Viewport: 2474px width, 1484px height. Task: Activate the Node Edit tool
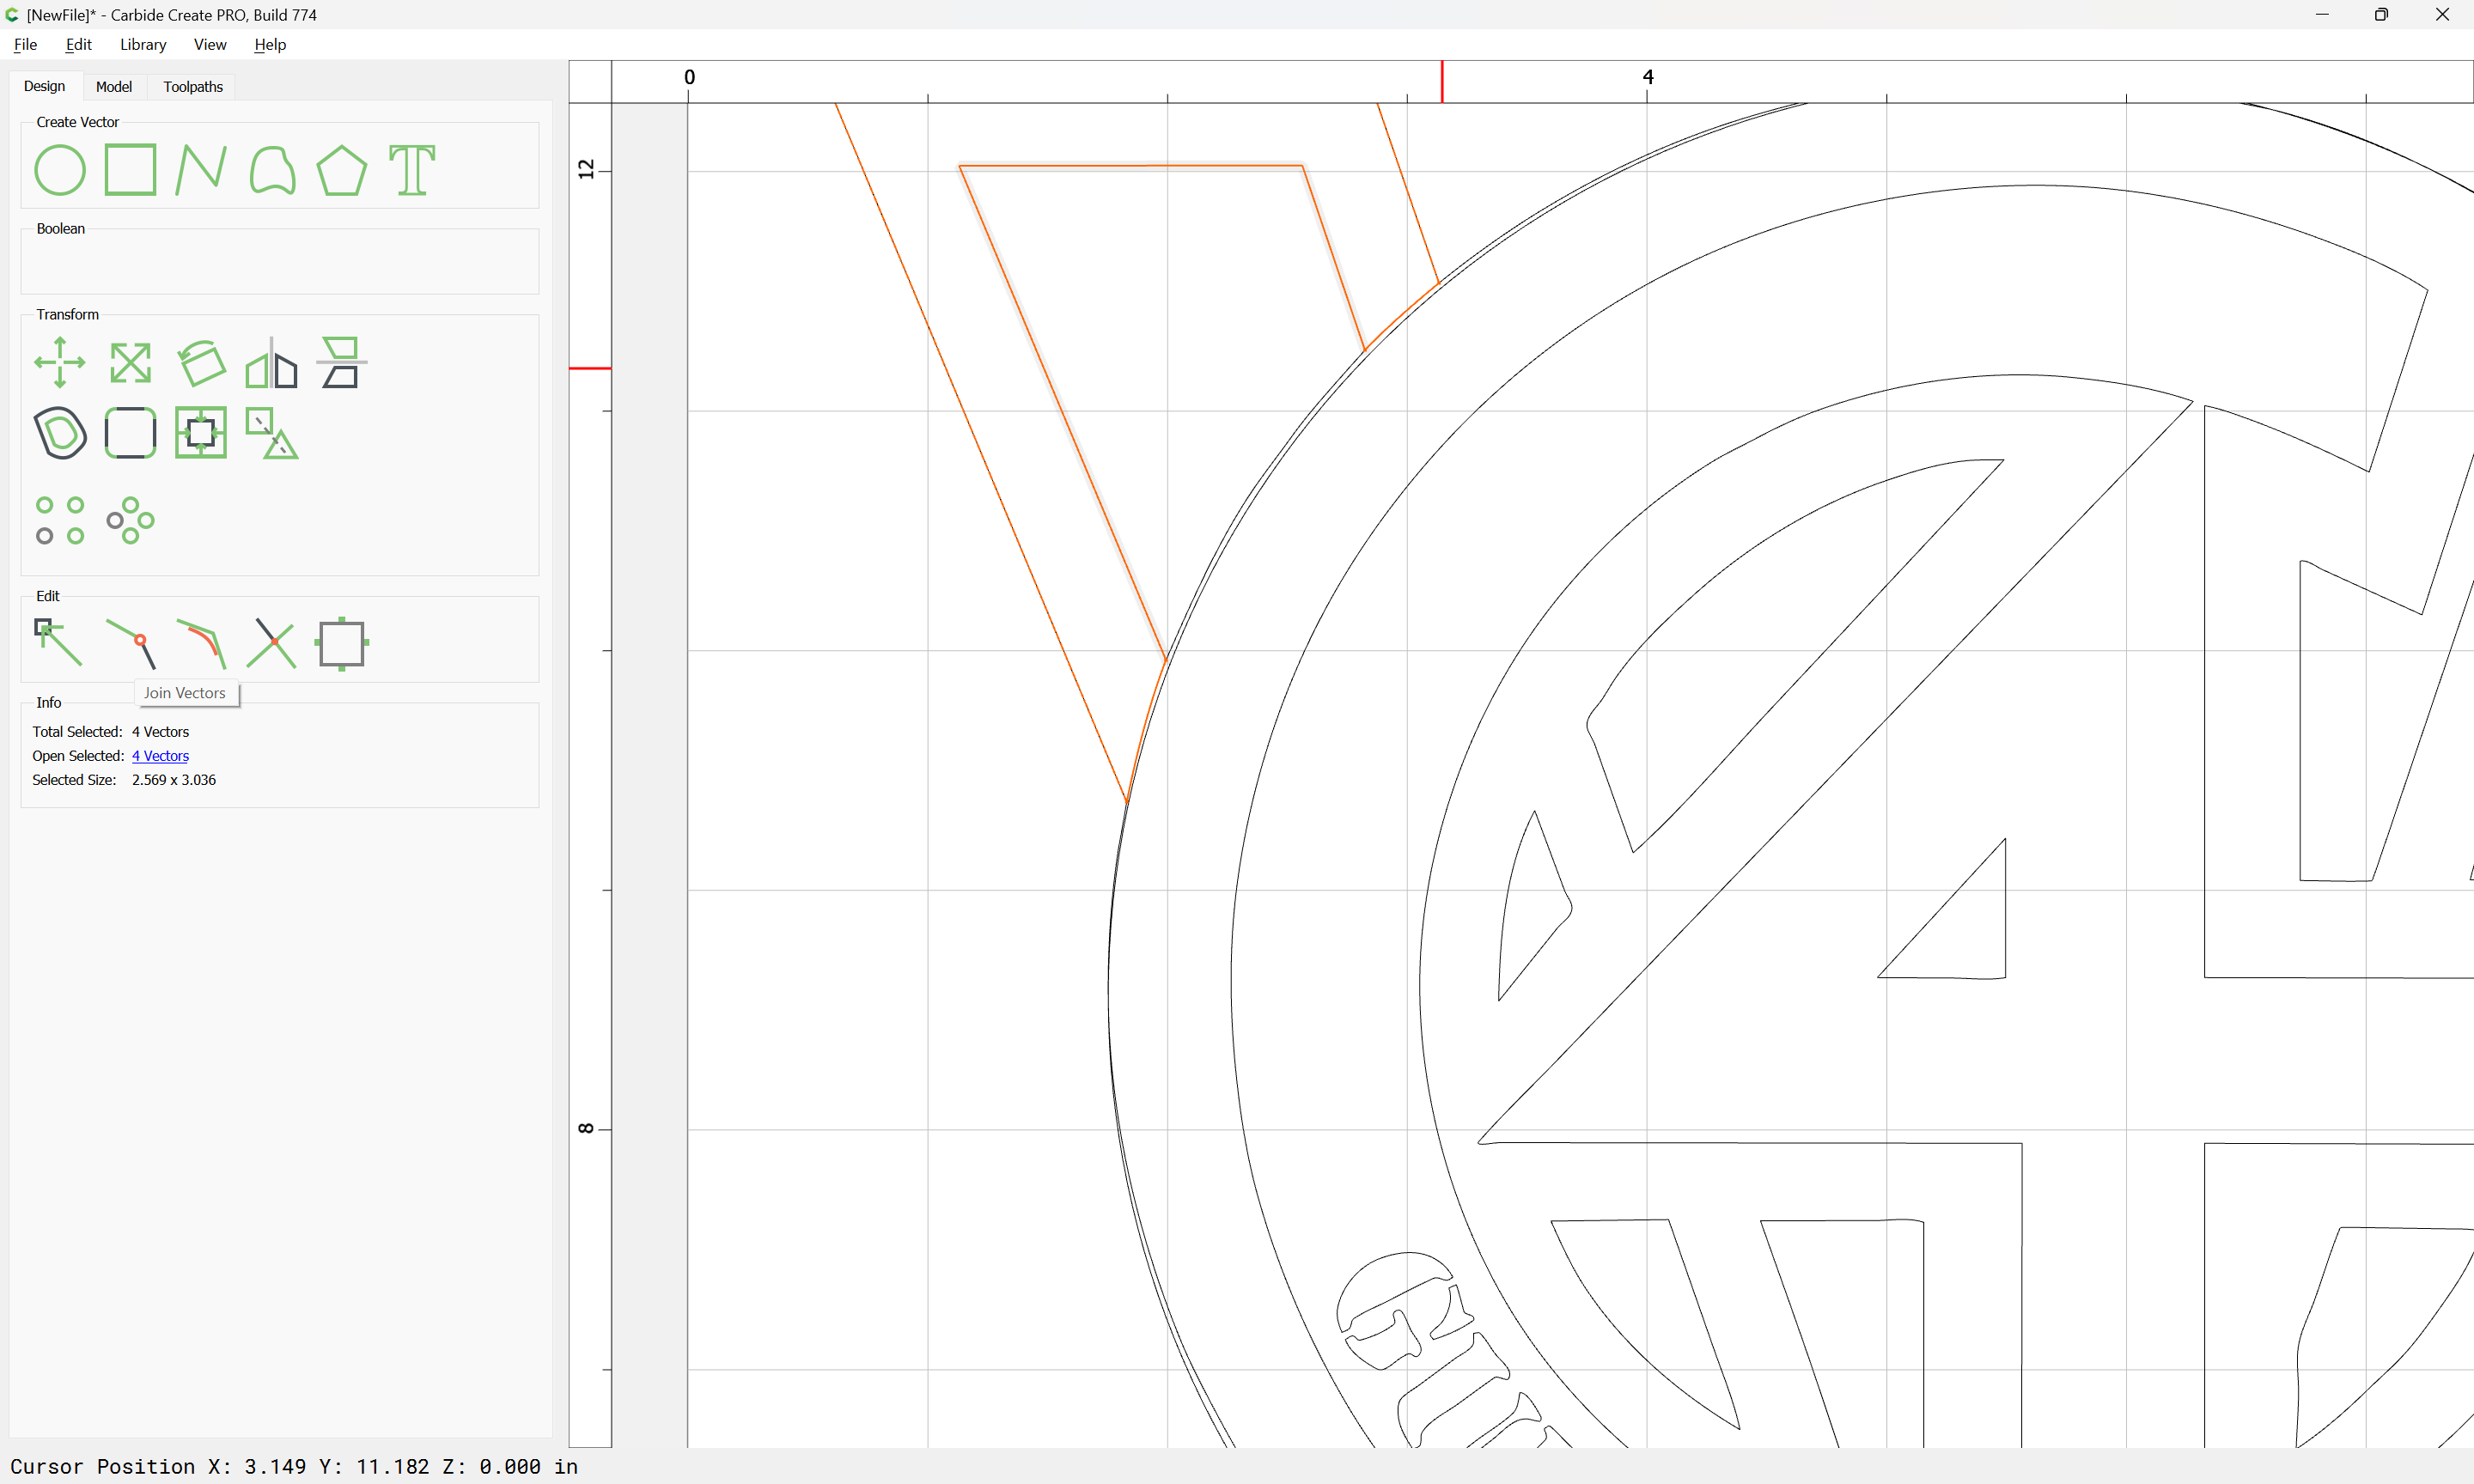[x=60, y=643]
